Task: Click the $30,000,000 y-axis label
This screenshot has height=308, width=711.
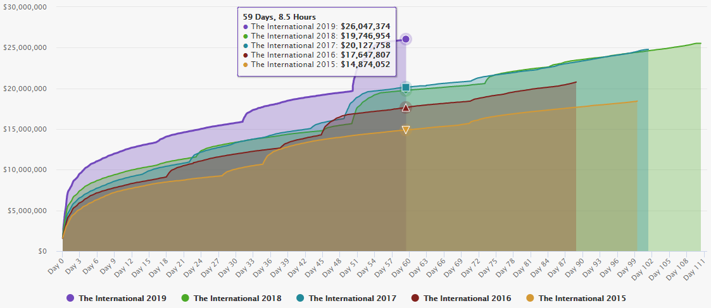Action: click(25, 7)
